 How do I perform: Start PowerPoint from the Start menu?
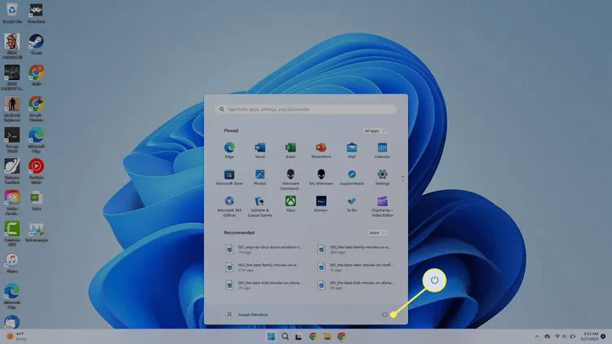tap(321, 150)
